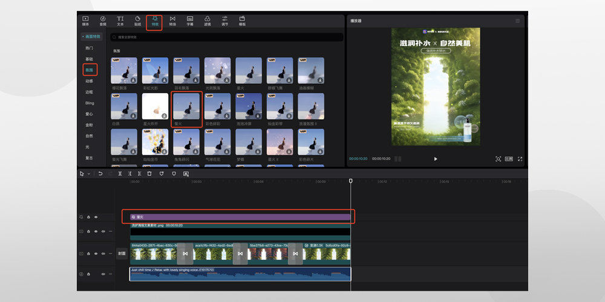Mute the audio music track
Viewport: 605px width, 302px height.
tap(103, 274)
